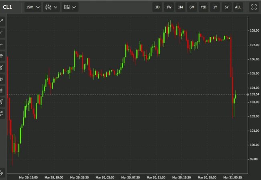Select the fourth drawing tool in left sidebar
The width and height of the screenshot is (261, 180).
[x=2, y=56]
